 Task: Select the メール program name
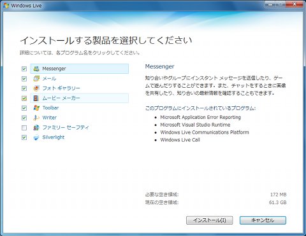49,78
